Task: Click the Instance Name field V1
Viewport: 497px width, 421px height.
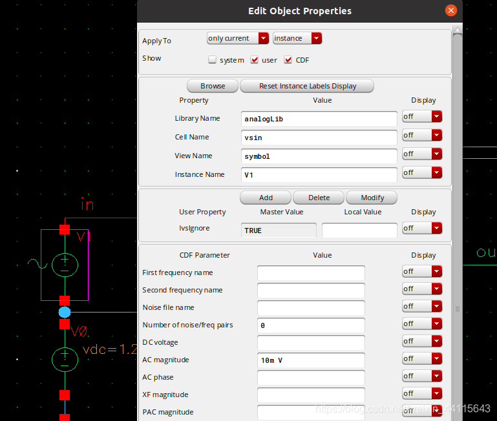Action: pyautogui.click(x=319, y=175)
